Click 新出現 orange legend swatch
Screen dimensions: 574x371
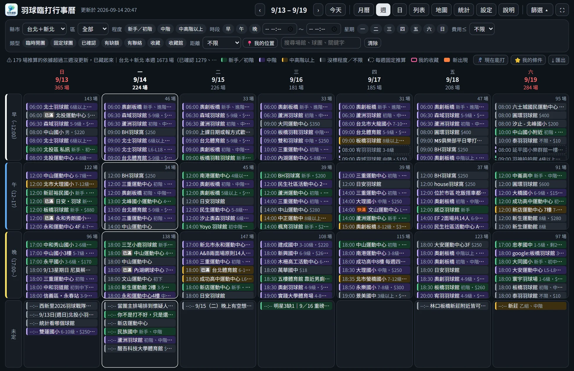pyautogui.click(x=447, y=60)
